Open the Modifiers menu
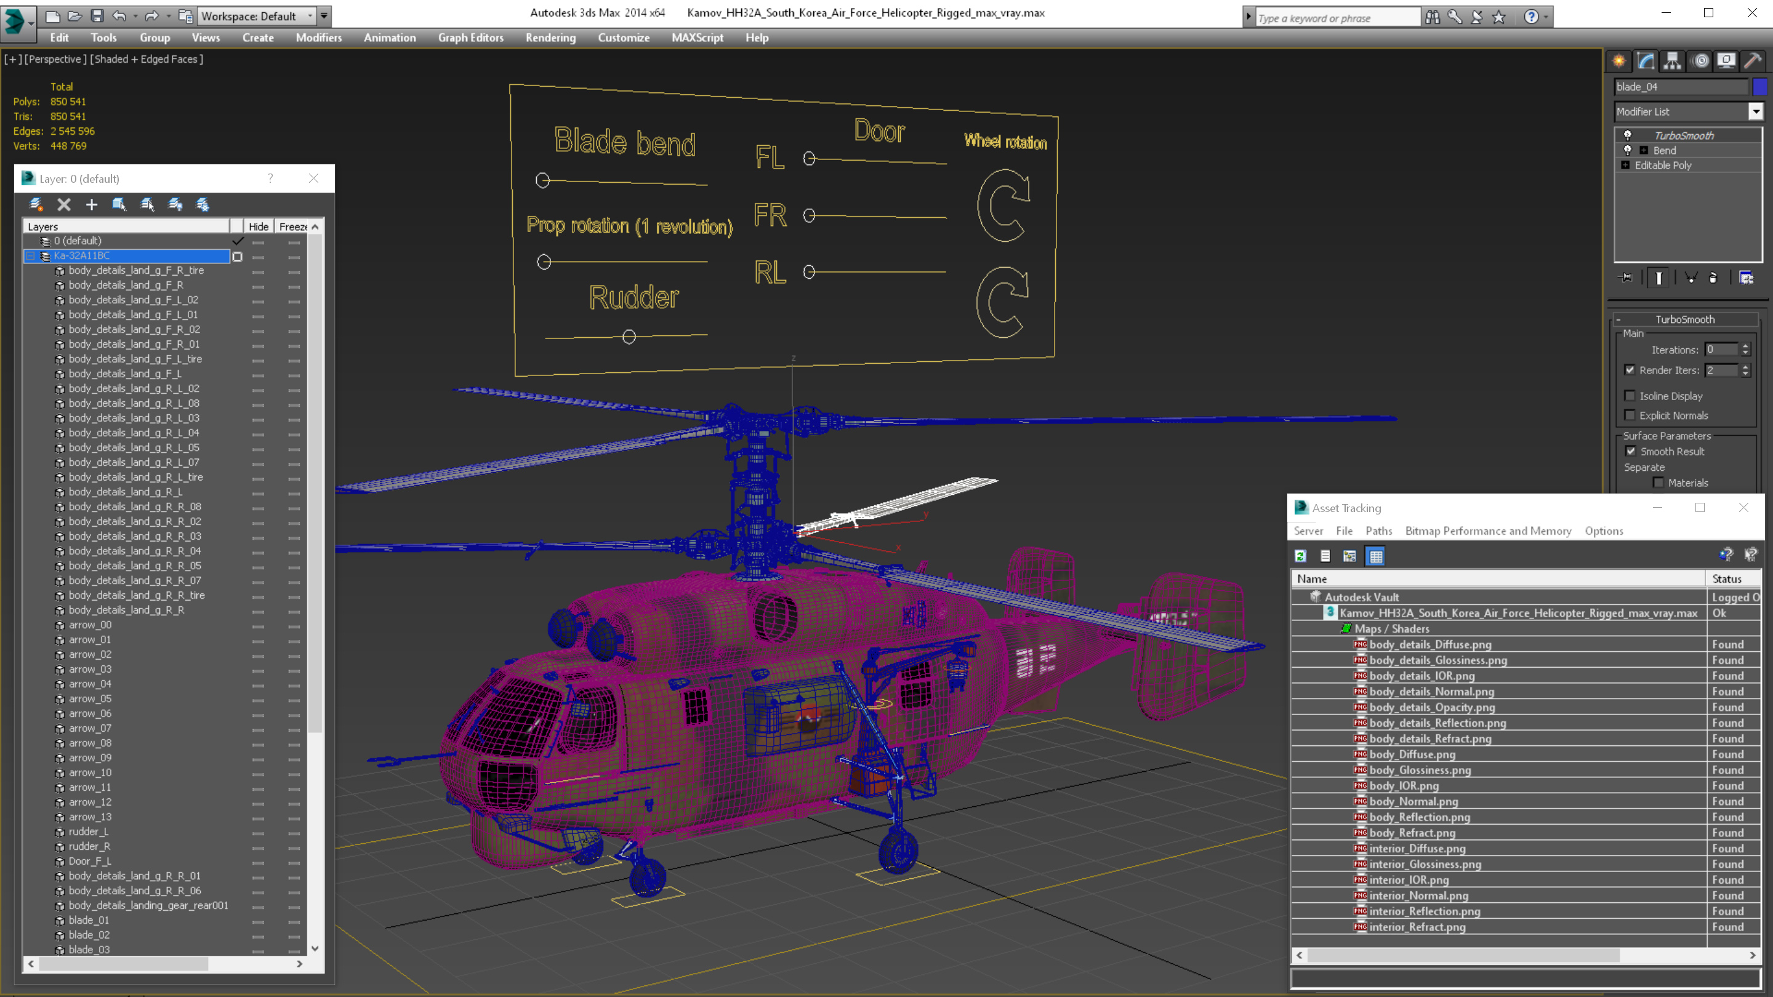Viewport: 1773px width, 997px height. 319,38
